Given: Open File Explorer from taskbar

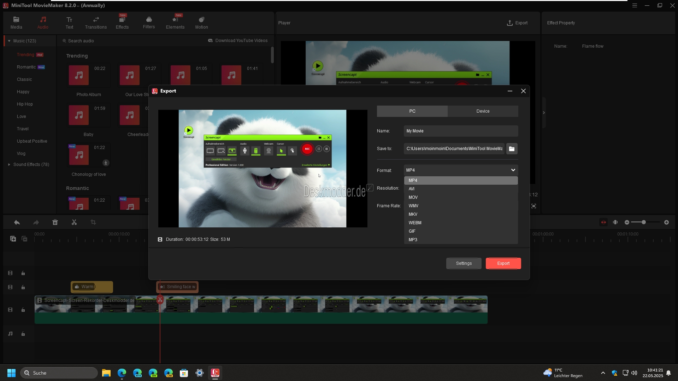Looking at the screenshot, I should [106, 373].
